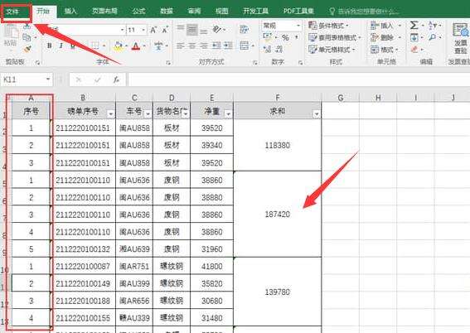Click the percent style icon
The width and height of the screenshot is (470, 333).
(x=285, y=37)
